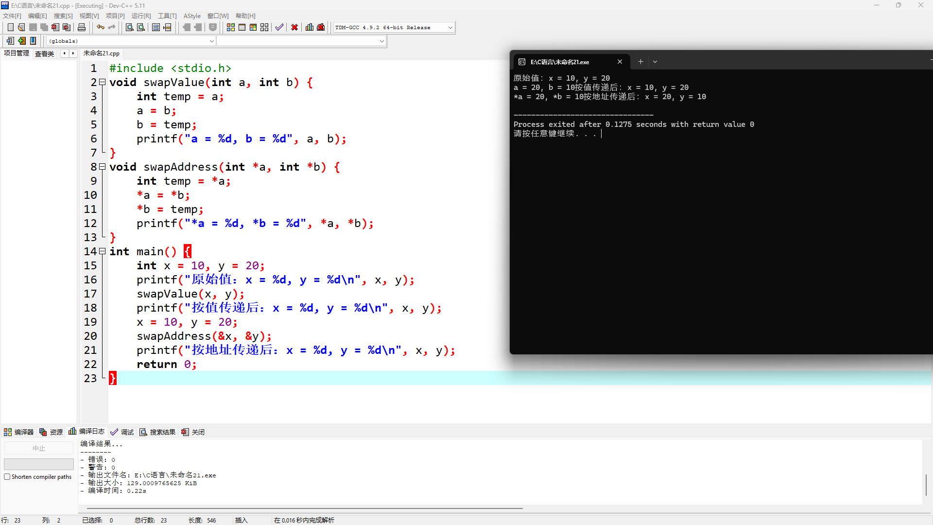
Task: Click the Undo arrow icon
Action: [100, 27]
